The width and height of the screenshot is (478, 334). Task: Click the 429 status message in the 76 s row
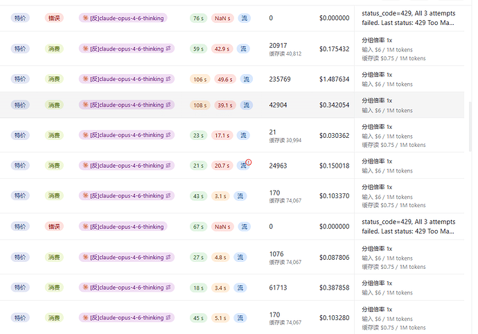(x=409, y=18)
